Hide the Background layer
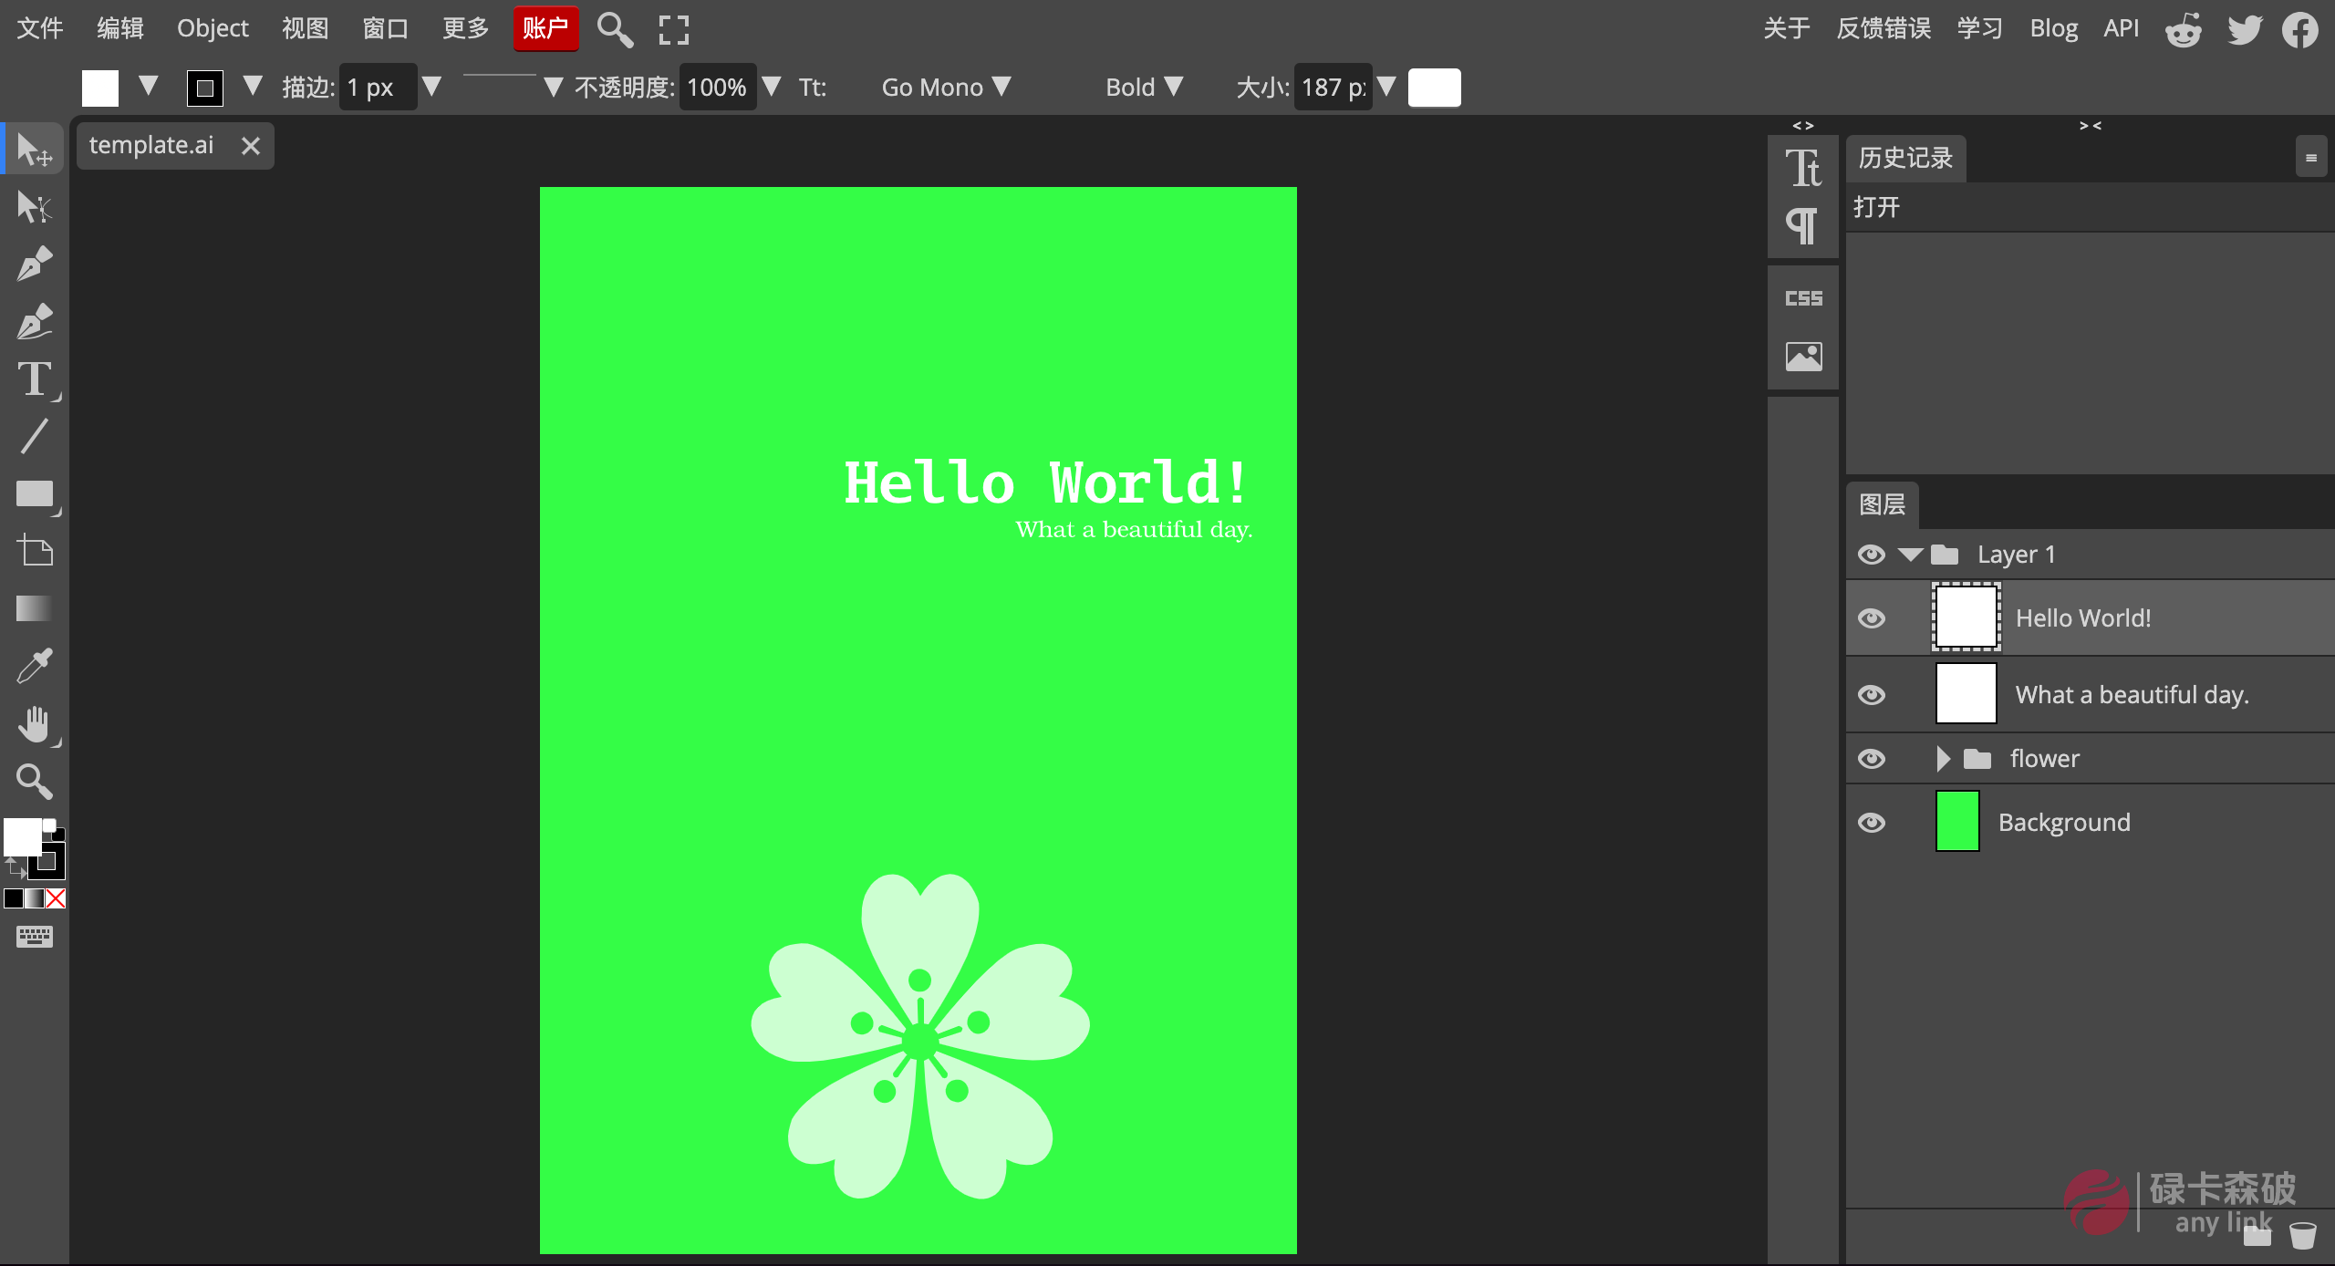 pyautogui.click(x=1873, y=822)
